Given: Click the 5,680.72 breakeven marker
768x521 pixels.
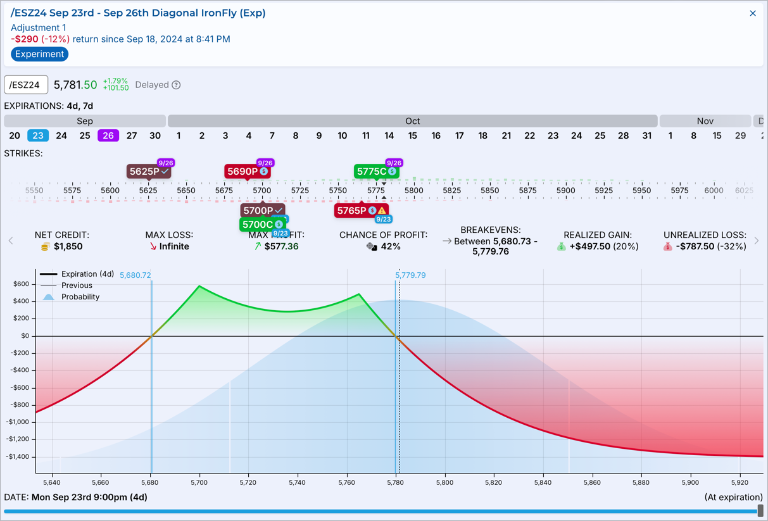Looking at the screenshot, I should point(135,275).
